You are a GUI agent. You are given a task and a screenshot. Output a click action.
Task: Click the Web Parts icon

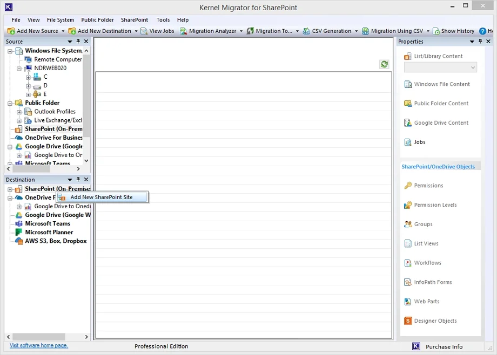coord(408,302)
